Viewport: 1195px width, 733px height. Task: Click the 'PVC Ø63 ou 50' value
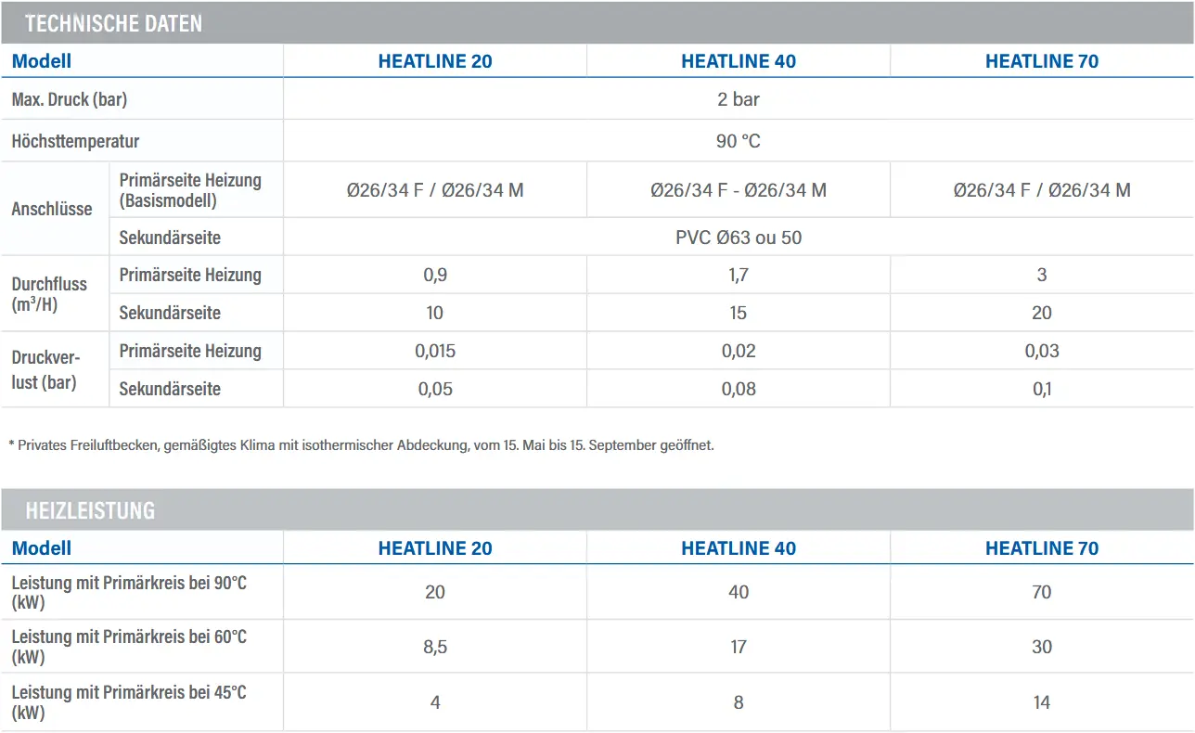coord(739,238)
